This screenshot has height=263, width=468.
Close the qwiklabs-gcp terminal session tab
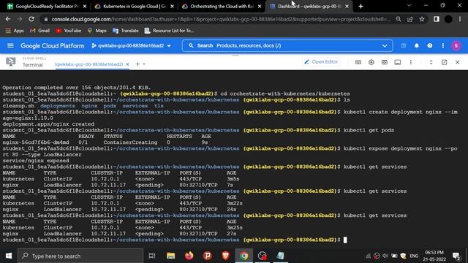pyautogui.click(x=127, y=64)
